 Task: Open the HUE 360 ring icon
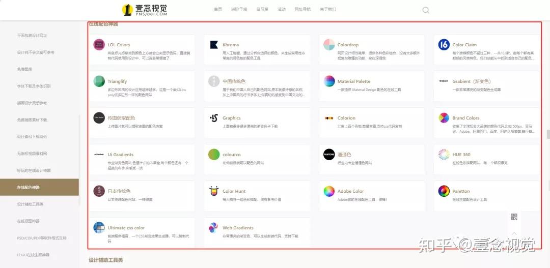(x=444, y=155)
